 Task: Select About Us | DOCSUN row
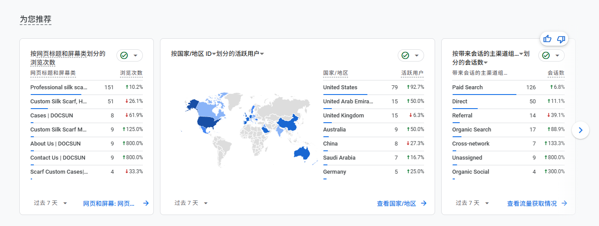(x=87, y=144)
